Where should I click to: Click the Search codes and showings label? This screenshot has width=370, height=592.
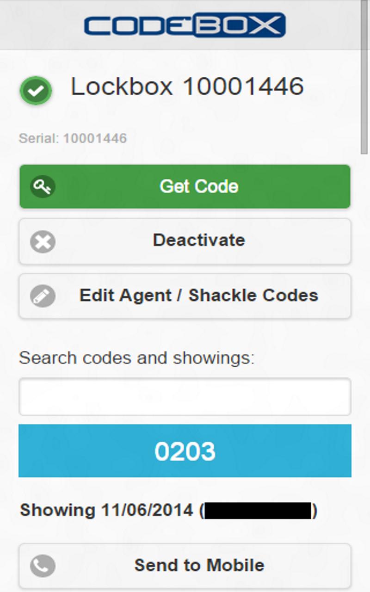pos(137,358)
